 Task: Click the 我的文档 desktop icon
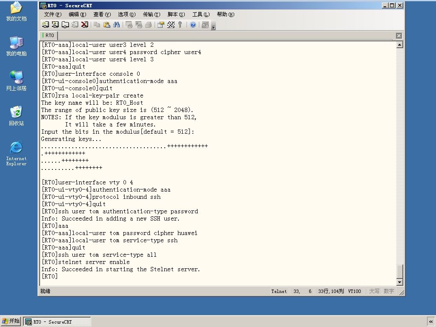(x=17, y=11)
